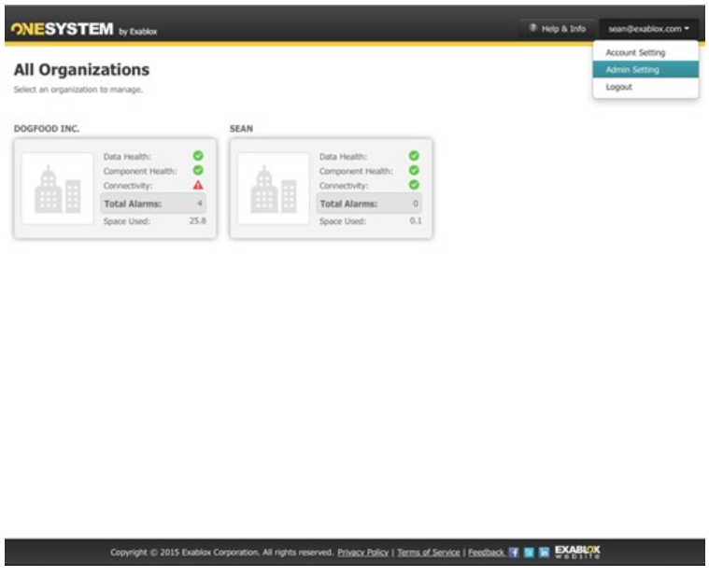Visit the Exablox website logo in footer
709x576 pixels.
coord(577,552)
